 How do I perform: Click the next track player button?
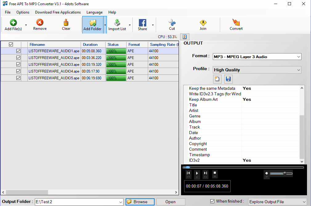coord(205,173)
